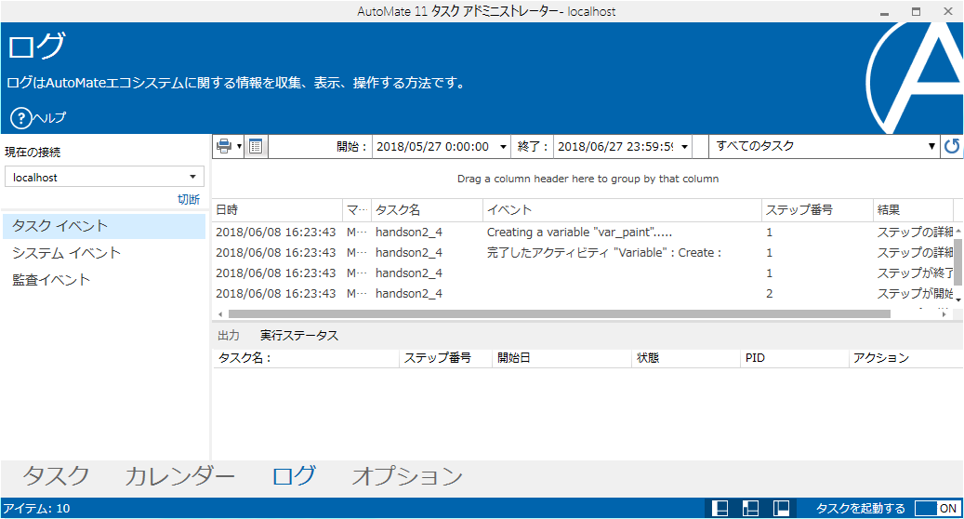Sort by the 日時 column header
Screen dimensions: 964x519
pyautogui.click(x=277, y=209)
